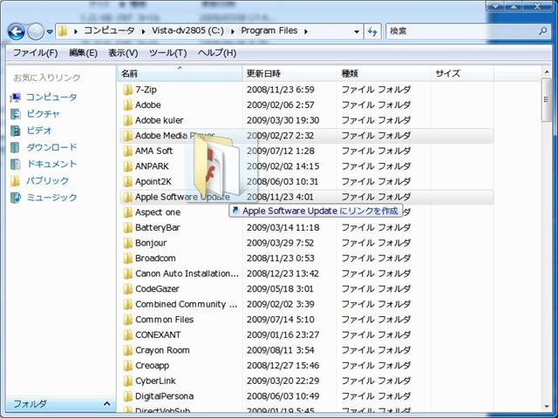Click the vertical scrollbar down arrow

[x=547, y=407]
